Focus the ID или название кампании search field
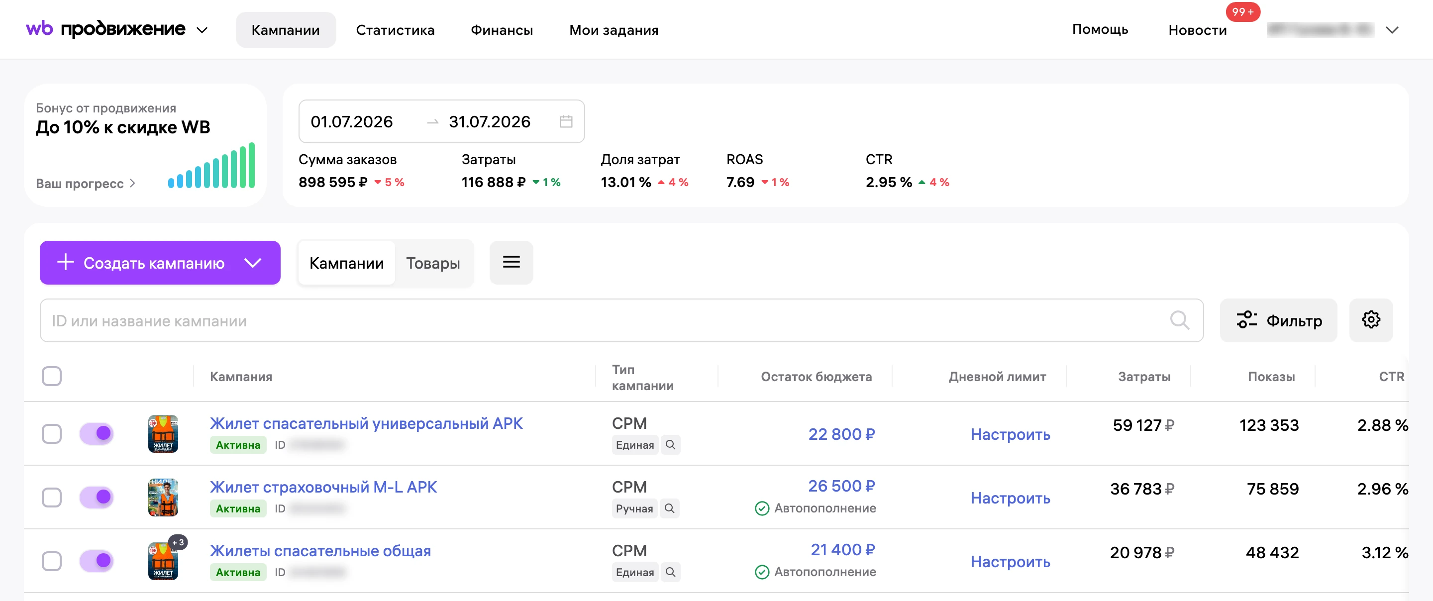Image resolution: width=1433 pixels, height=601 pixels. click(621, 320)
